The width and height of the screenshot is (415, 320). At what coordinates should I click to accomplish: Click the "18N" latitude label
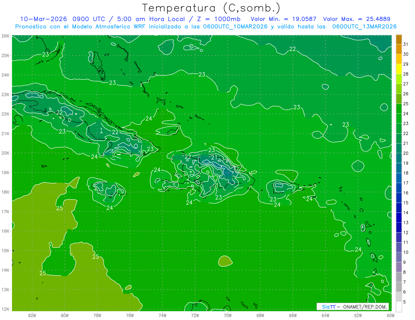[x=5, y=192]
